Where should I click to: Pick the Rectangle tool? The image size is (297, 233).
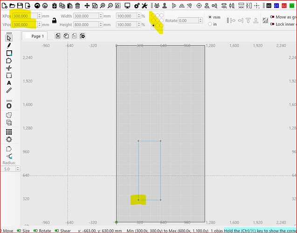pyautogui.click(x=9, y=53)
